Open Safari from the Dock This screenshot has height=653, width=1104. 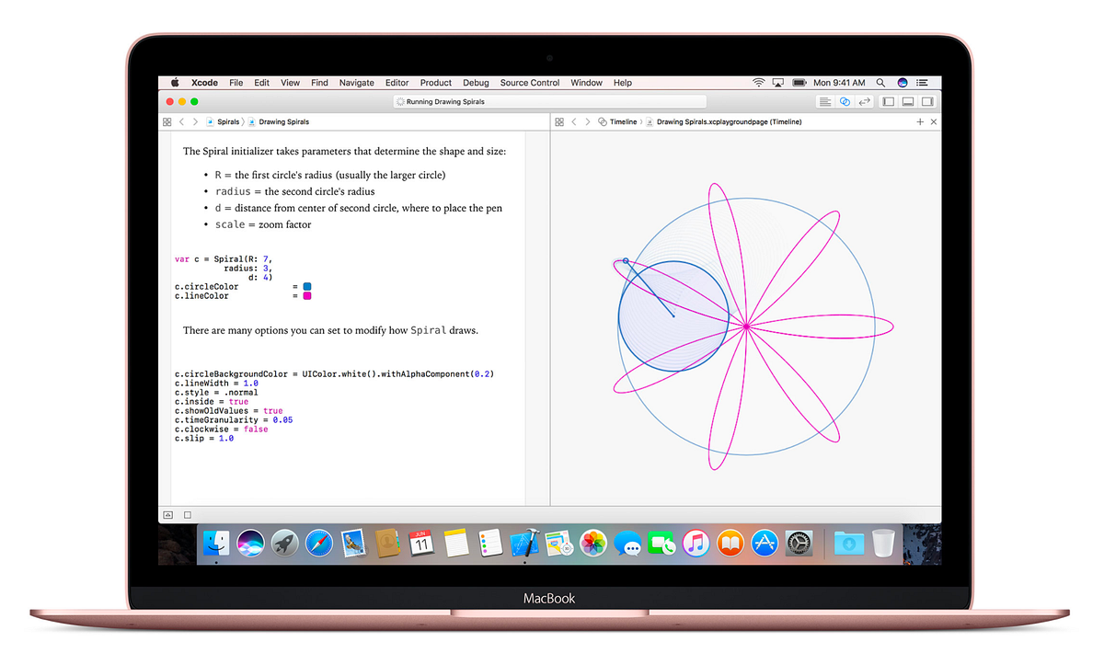[318, 544]
